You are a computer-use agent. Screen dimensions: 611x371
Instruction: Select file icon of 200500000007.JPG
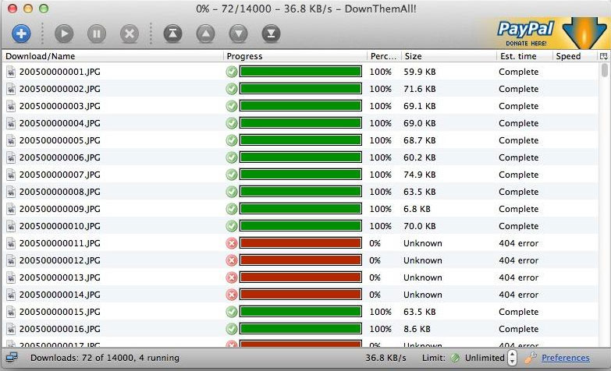(x=11, y=175)
